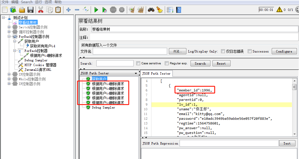
Task: Expand the While控制器示例 node
Action: (9, 79)
